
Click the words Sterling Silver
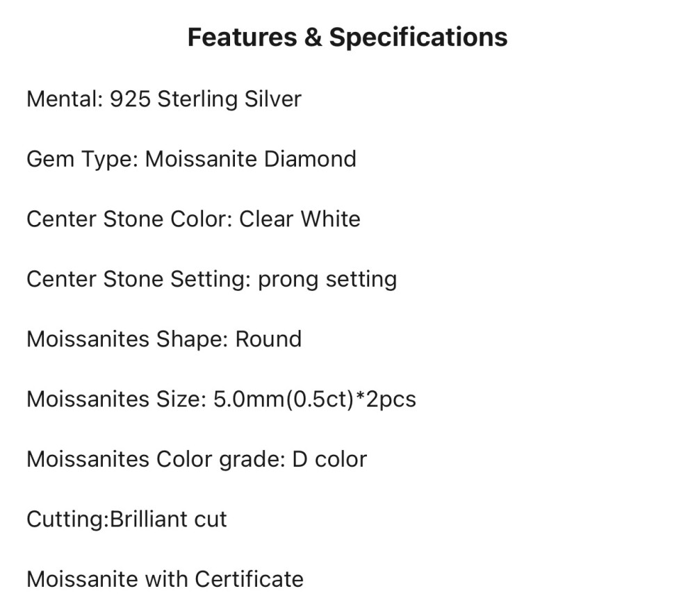pos(229,99)
